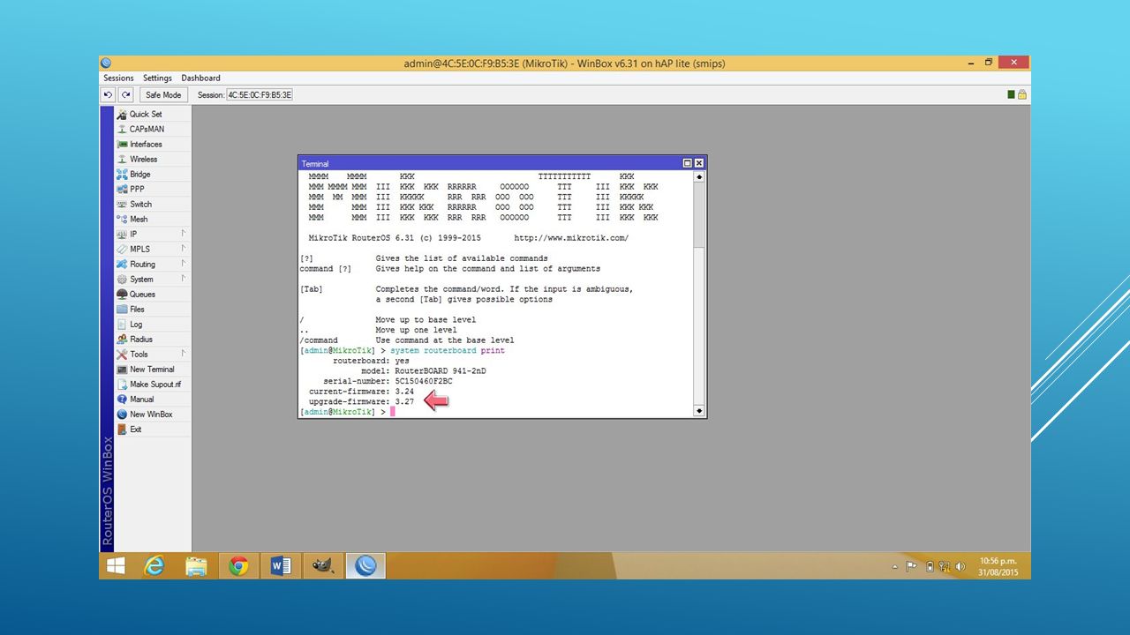Open the Windows Start button

pyautogui.click(x=117, y=566)
